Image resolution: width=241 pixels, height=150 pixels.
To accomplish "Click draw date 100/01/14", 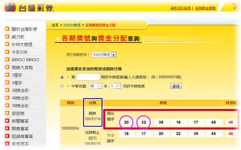I will (92, 119).
